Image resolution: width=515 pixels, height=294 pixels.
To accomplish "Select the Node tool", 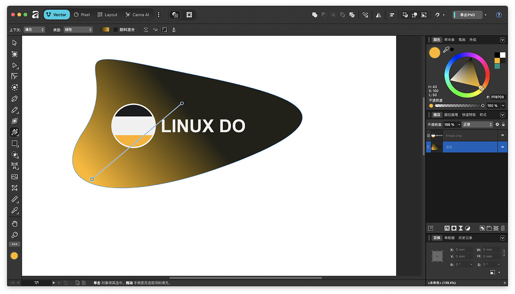I will tap(14, 65).
